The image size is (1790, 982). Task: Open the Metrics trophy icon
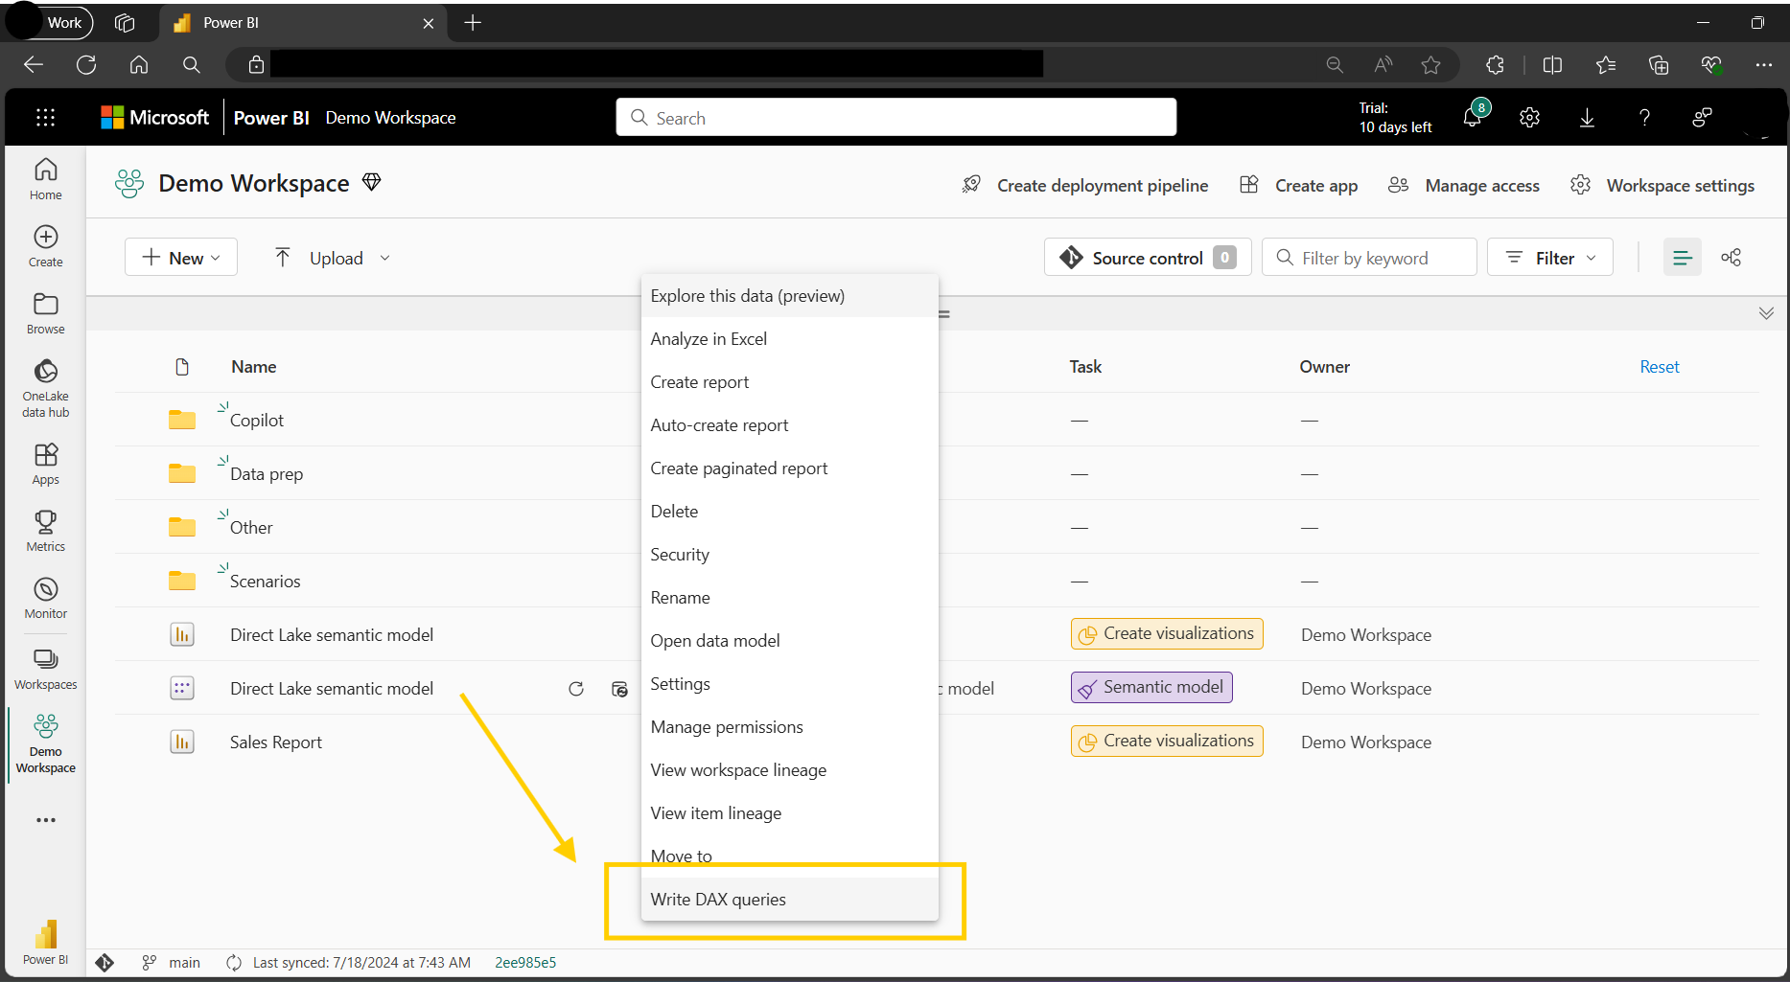[x=45, y=530]
